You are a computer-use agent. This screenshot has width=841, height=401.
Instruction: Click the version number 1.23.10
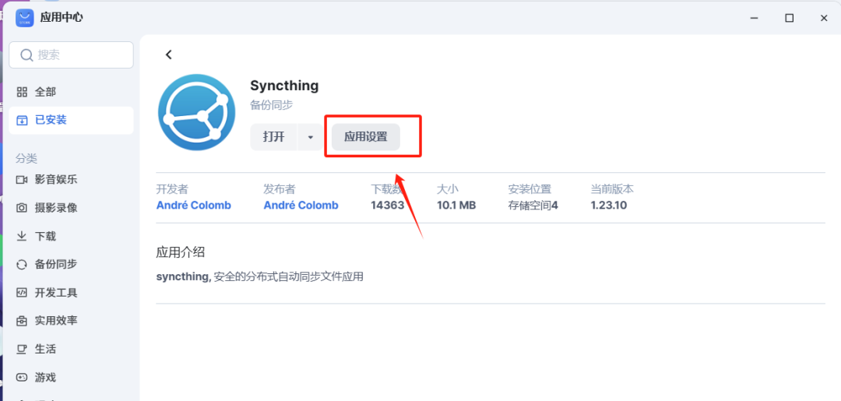[609, 205]
